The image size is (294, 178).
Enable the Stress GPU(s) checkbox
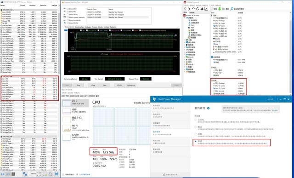pos(68,23)
